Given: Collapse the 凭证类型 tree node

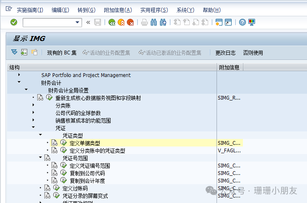Looking at the screenshot, I should coord(41,135).
